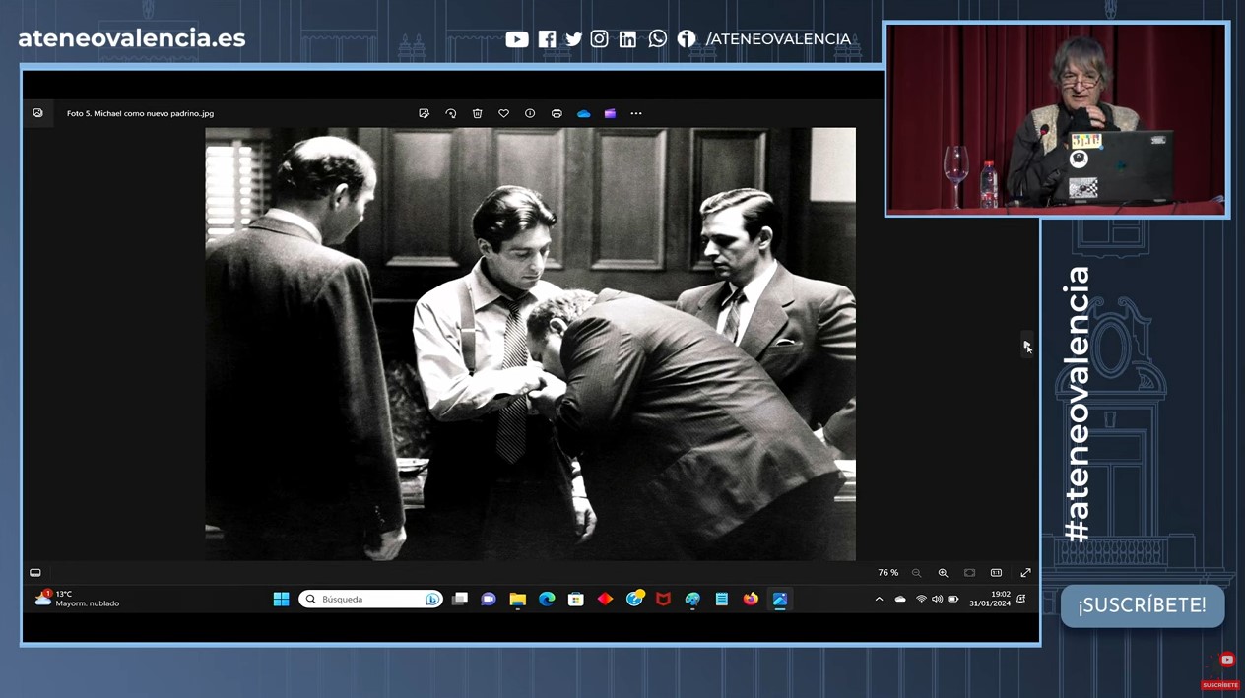Toggle the filmstrip view at bottom left
This screenshot has width=1245, height=698.
point(35,573)
